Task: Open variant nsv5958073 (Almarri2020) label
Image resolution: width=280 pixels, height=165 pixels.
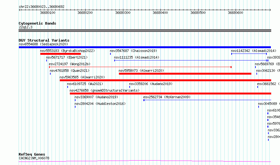Action: pyautogui.click(x=141, y=71)
